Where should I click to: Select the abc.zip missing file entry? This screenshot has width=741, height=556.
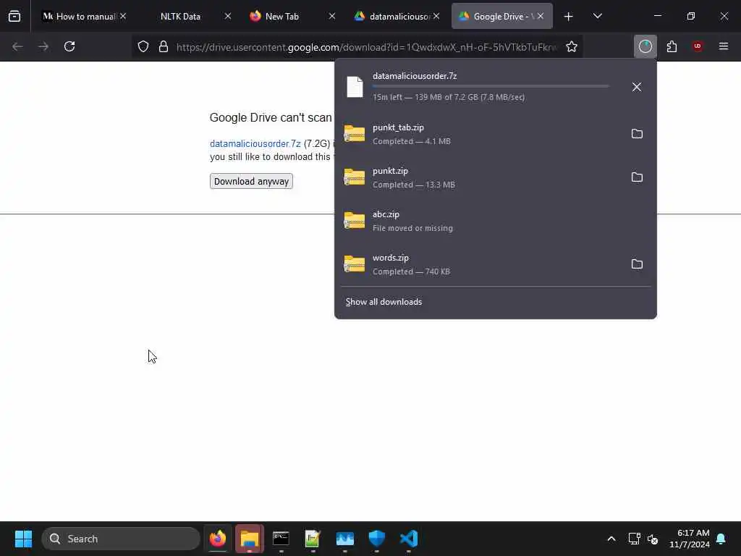495,221
